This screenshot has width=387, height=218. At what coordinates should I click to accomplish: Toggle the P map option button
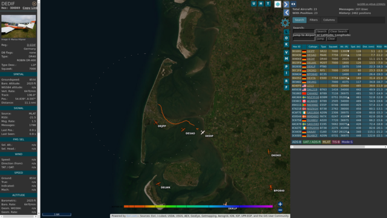[286, 67]
